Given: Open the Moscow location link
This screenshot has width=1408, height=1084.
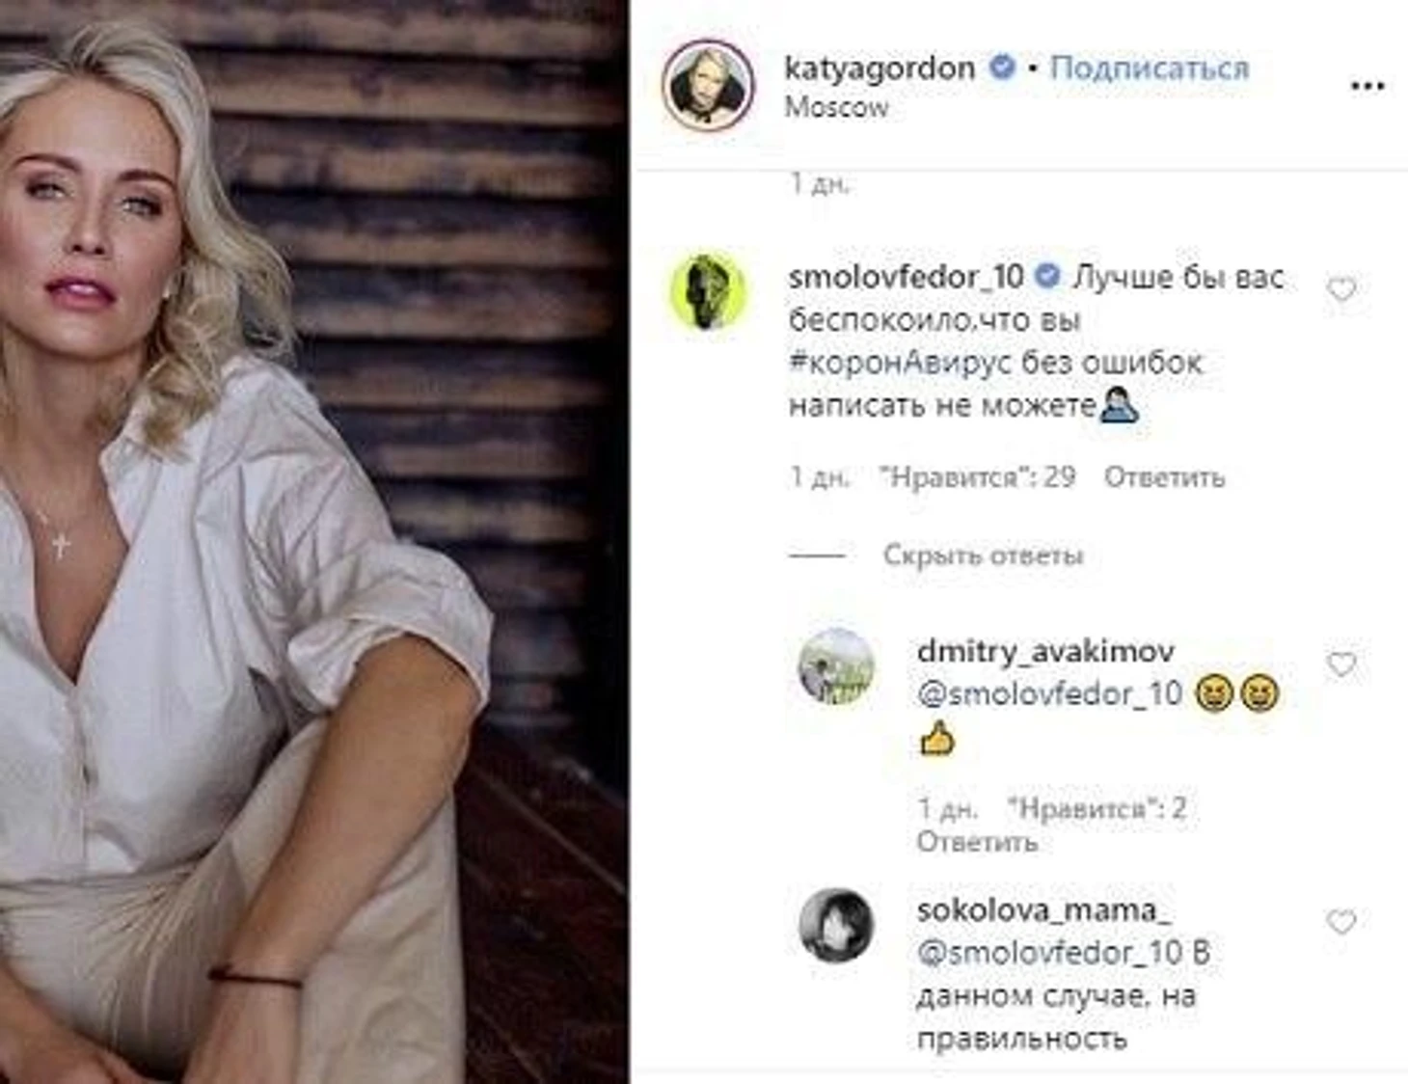Looking at the screenshot, I should coord(836,107).
